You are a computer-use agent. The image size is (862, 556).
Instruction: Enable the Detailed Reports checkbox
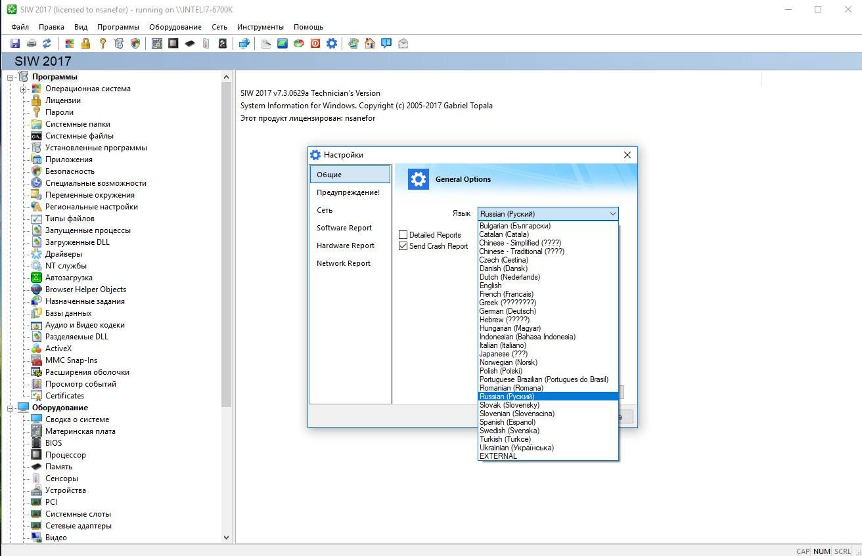(403, 235)
